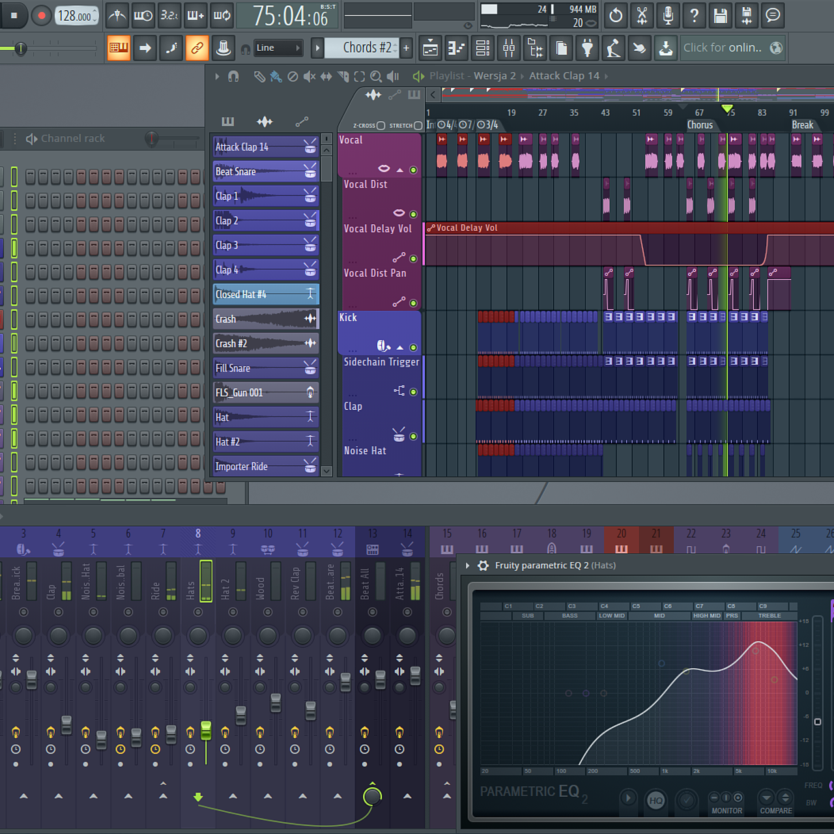The width and height of the screenshot is (834, 834).
Task: Enable HQ mode in Parametric EQ
Action: pyautogui.click(x=655, y=800)
